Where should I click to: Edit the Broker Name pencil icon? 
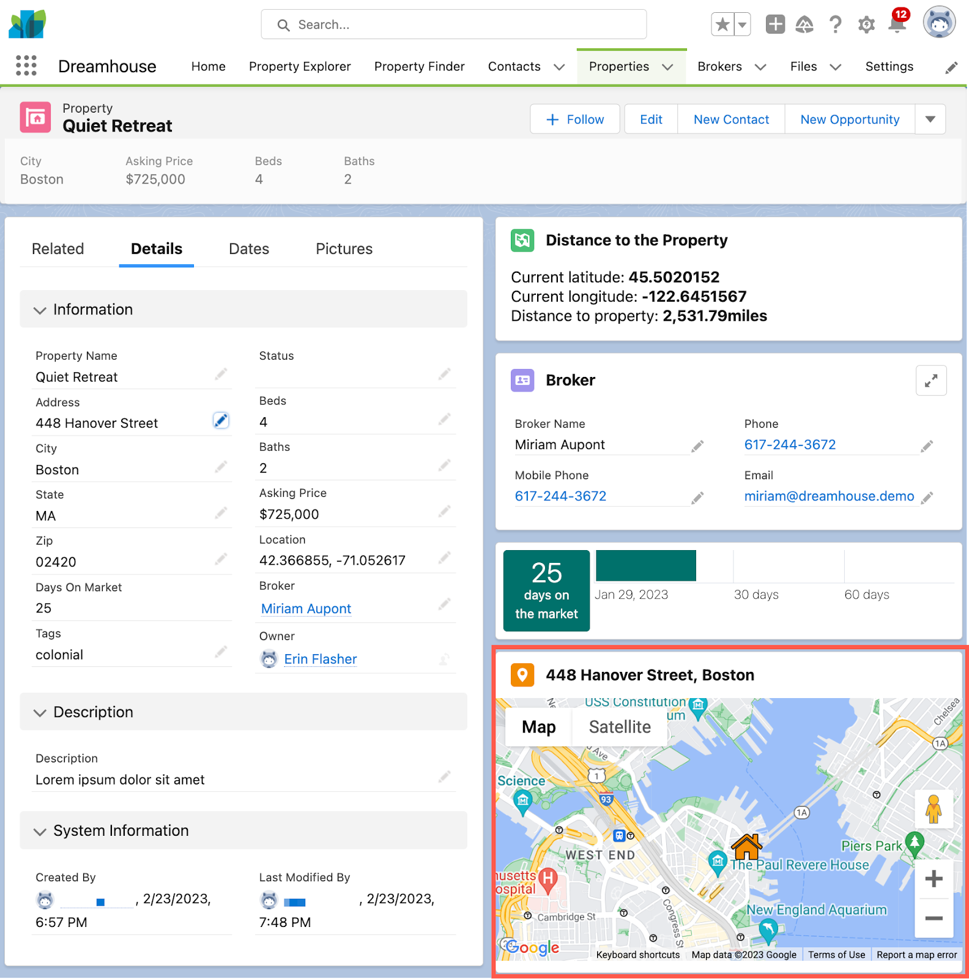point(697,446)
